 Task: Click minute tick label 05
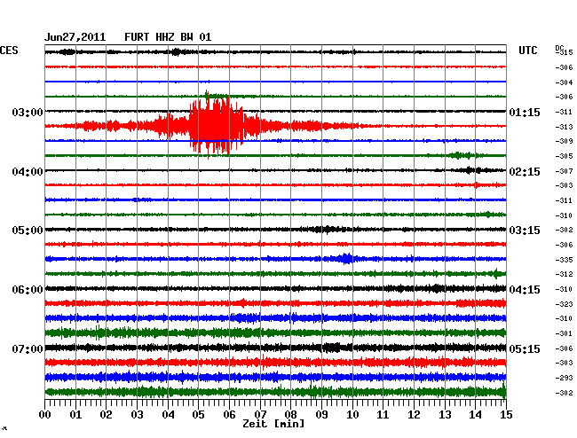(198, 414)
